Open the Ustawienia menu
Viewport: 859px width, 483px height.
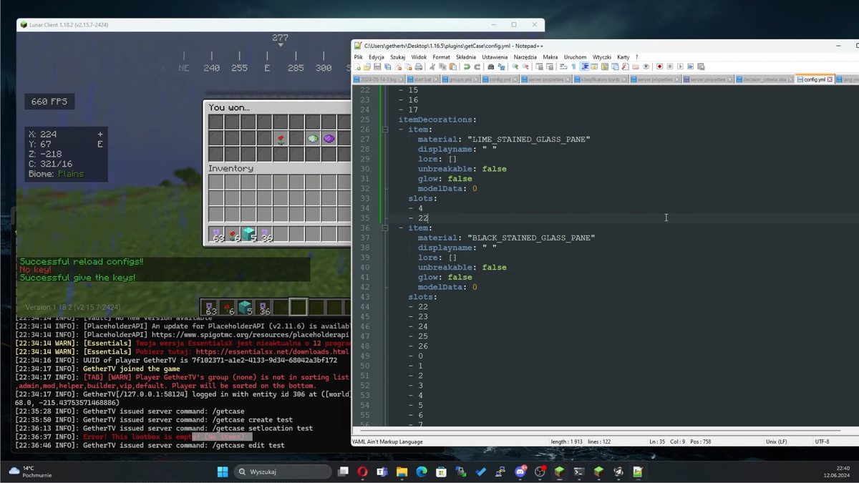[x=495, y=57]
